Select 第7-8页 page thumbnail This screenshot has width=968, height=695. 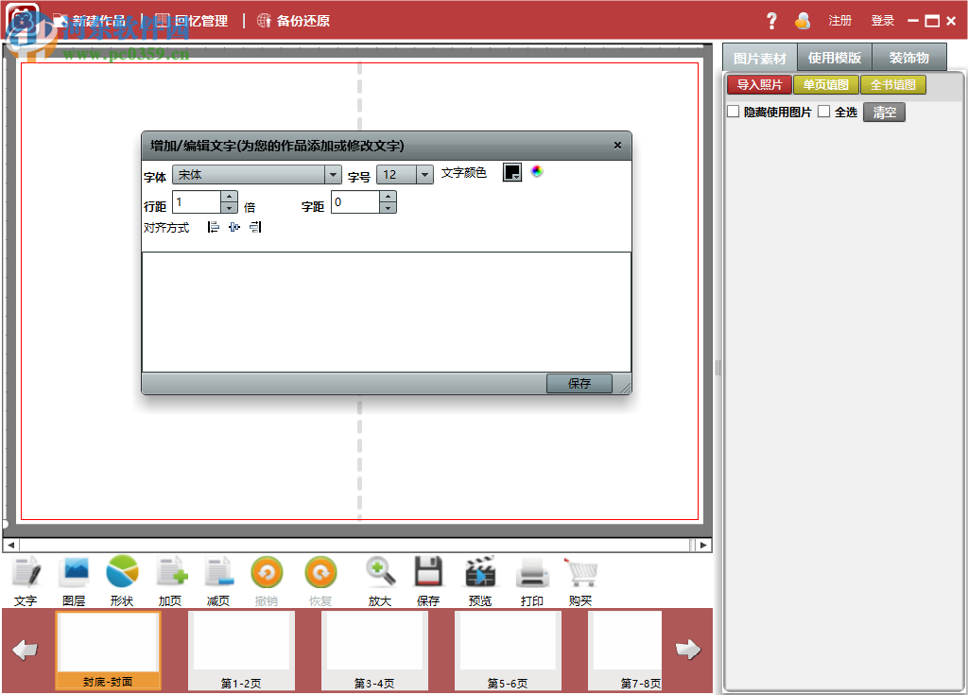[x=625, y=651]
